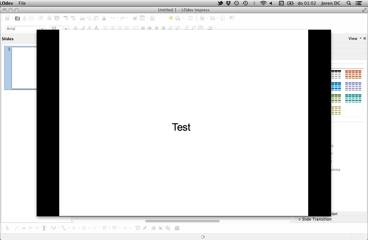Close the task pane with X button

pos(365,38)
